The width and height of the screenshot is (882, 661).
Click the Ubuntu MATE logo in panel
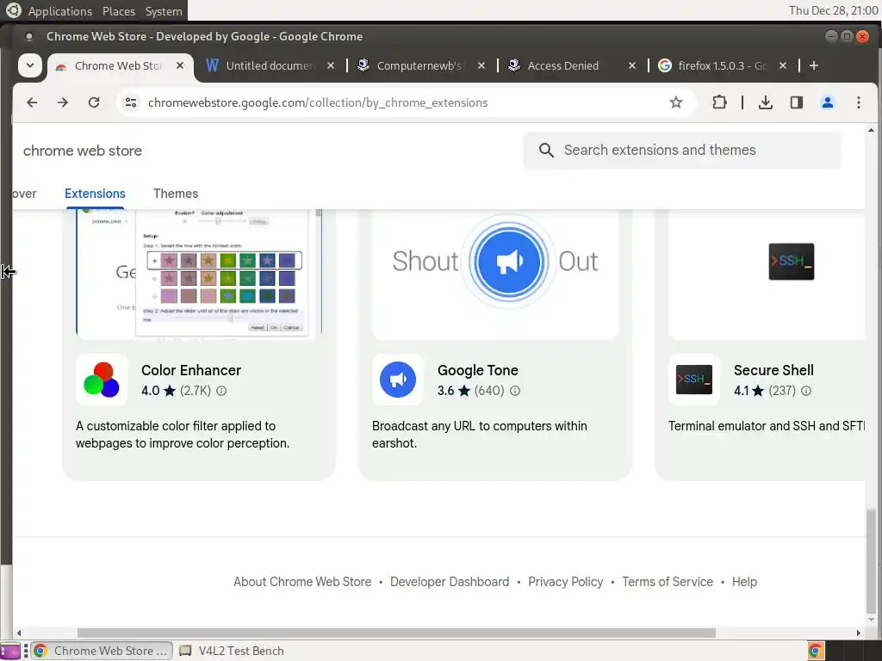[13, 10]
